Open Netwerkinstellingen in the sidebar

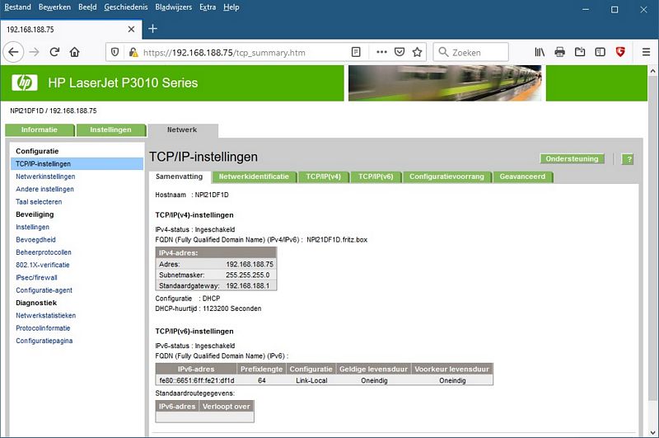(45, 177)
